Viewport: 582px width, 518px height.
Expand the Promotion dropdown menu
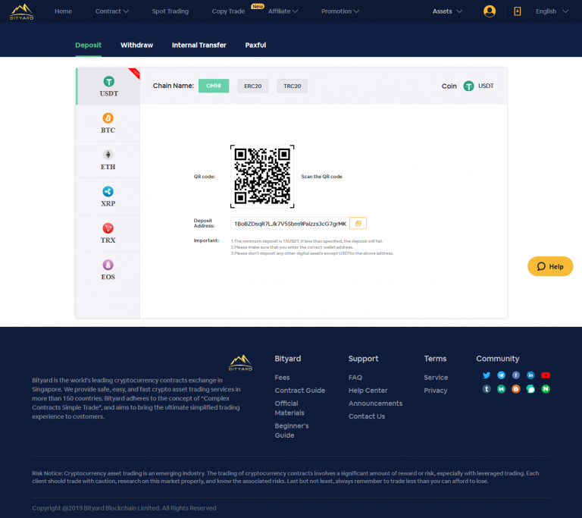[340, 11]
